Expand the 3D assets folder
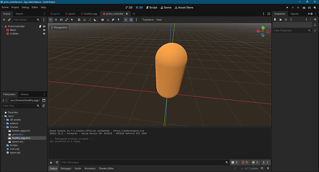The image size is (319, 172). pyautogui.click(x=5, y=120)
